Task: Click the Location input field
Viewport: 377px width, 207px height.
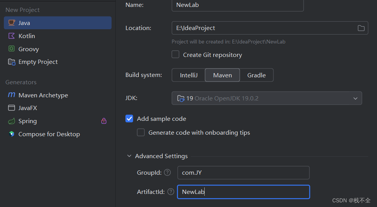Action: (x=270, y=28)
